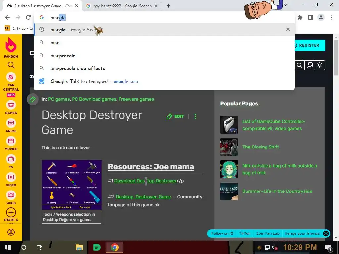
Task: Click the Start a Wiki plus icon
Action: [x=11, y=213]
